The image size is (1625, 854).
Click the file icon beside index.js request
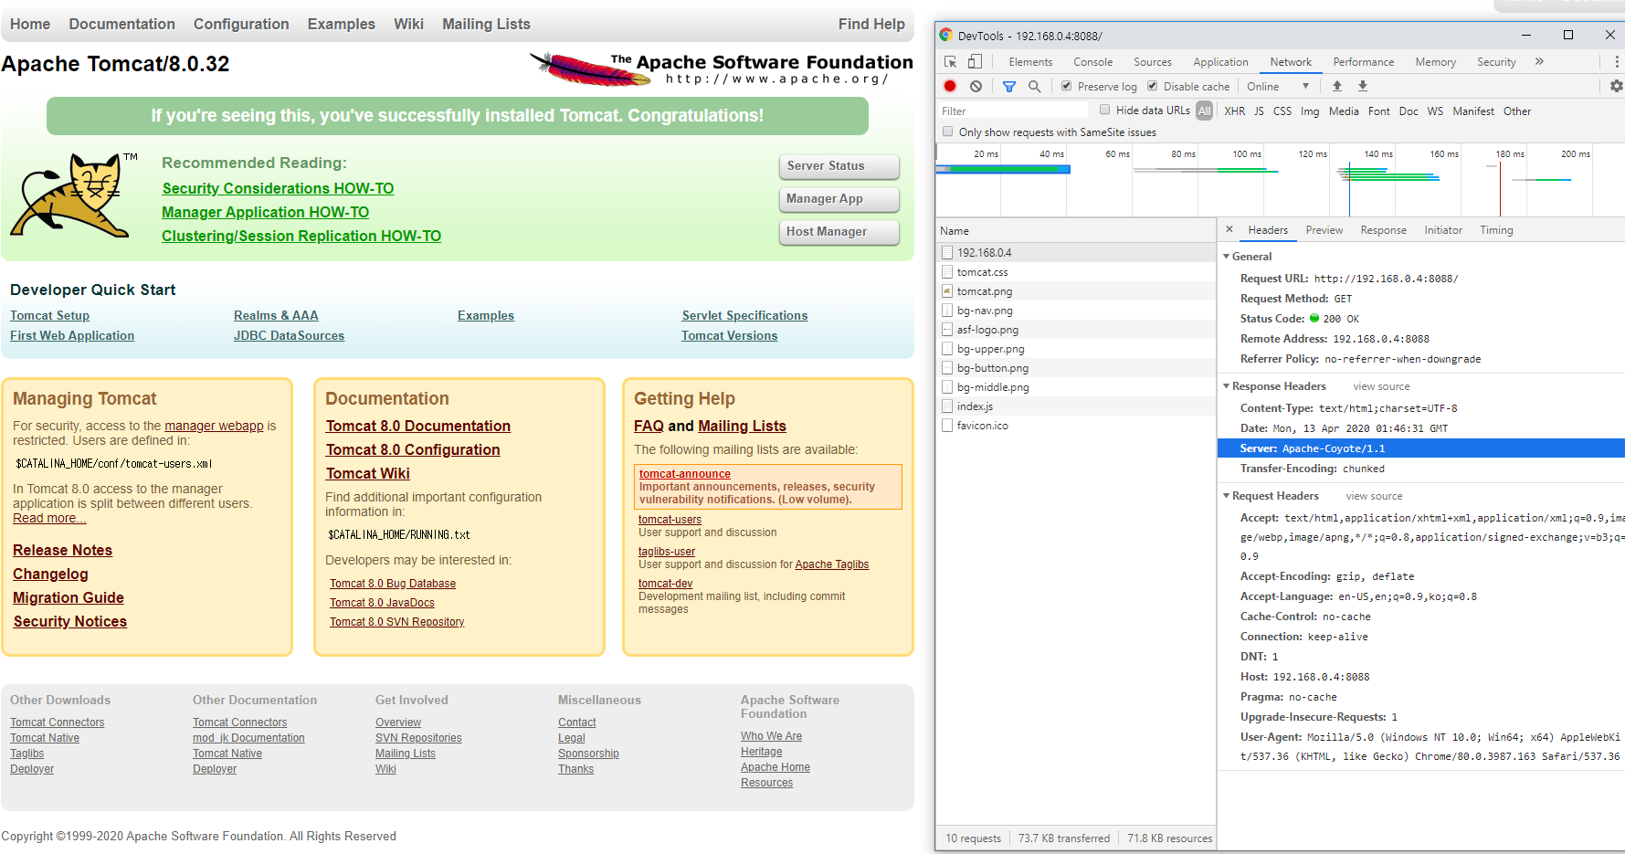947,406
